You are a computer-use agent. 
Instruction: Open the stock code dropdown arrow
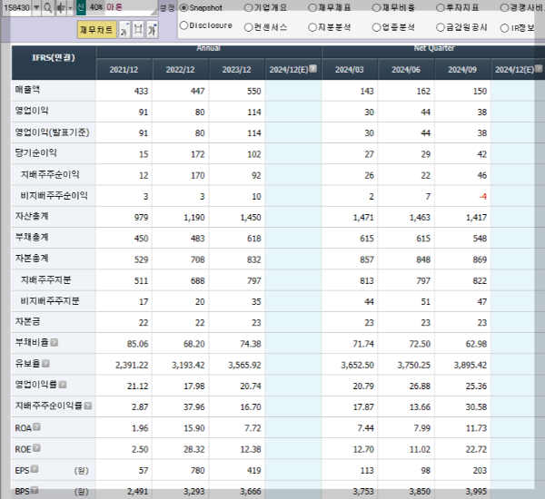coord(36,7)
